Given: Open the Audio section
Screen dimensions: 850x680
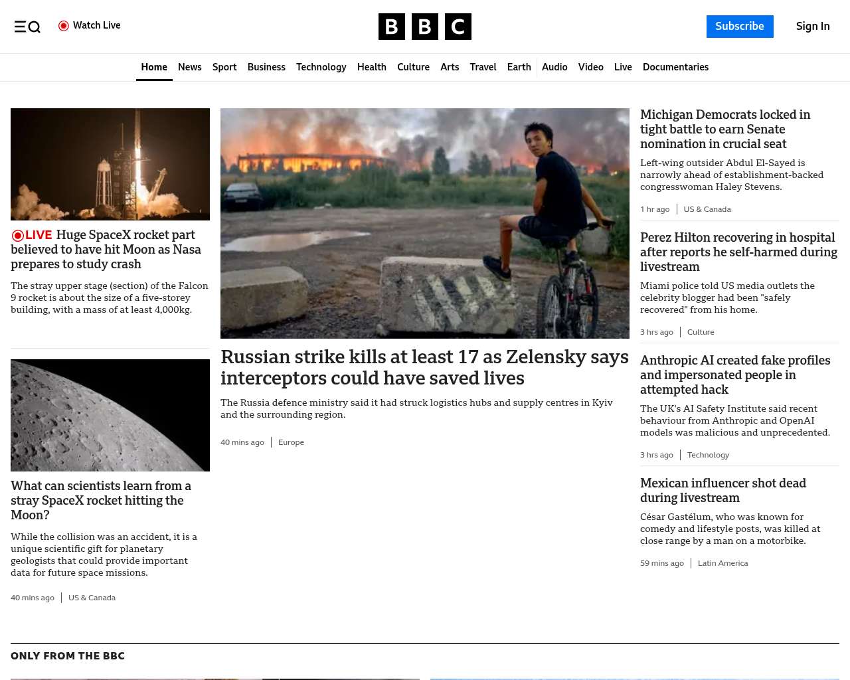Looking at the screenshot, I should 554,67.
